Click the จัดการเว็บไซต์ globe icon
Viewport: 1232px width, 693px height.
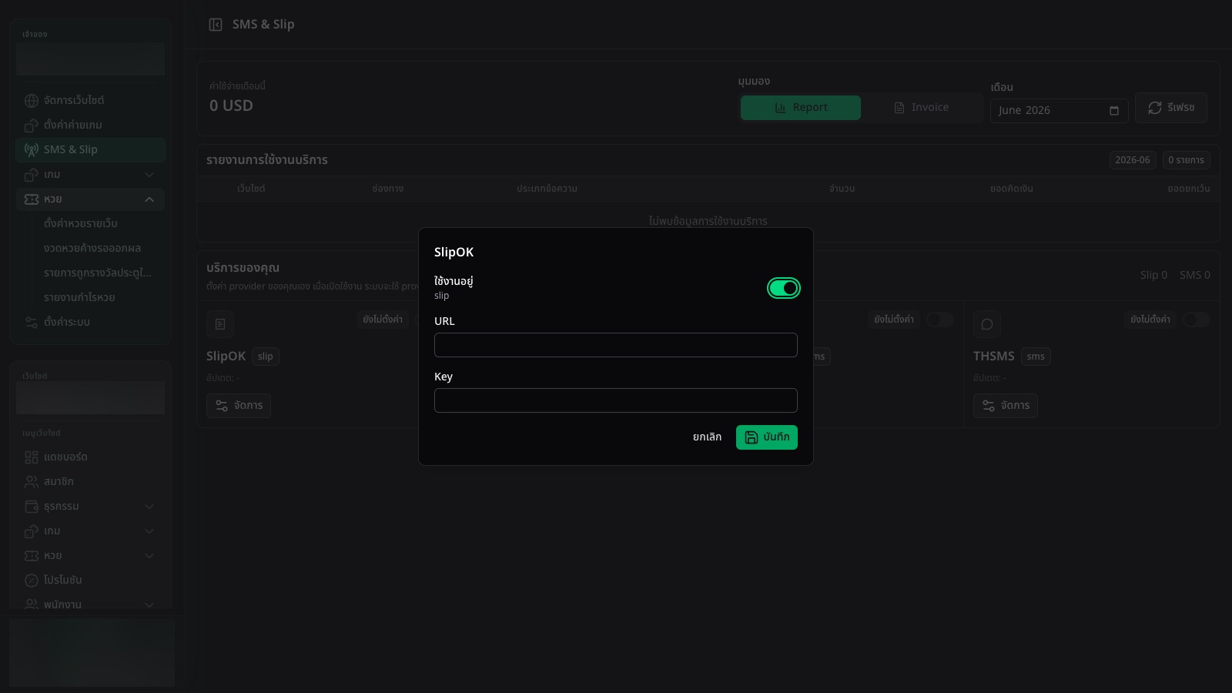[32, 101]
